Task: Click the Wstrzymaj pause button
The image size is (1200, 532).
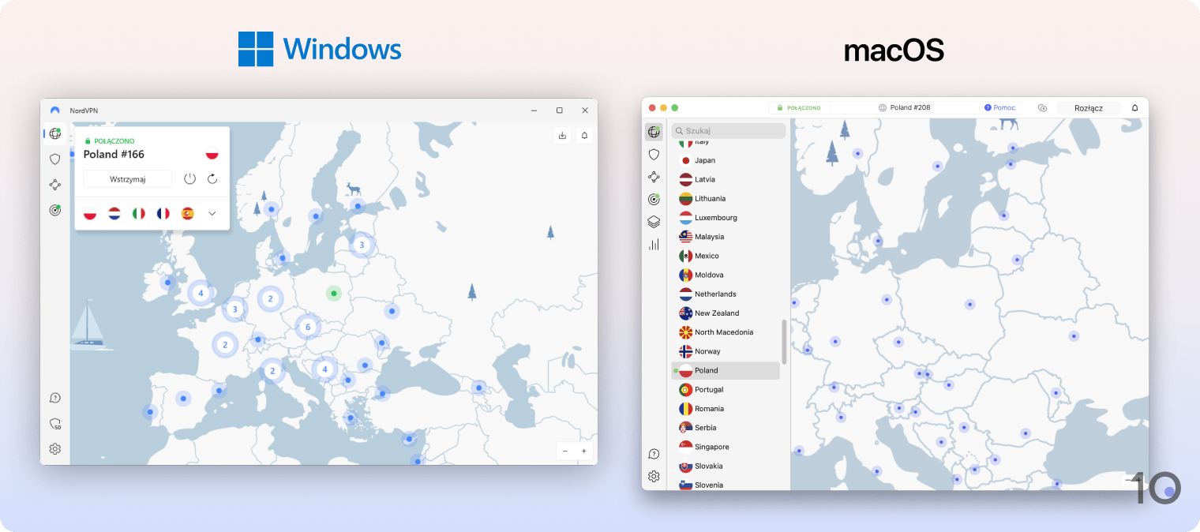Action: point(127,179)
